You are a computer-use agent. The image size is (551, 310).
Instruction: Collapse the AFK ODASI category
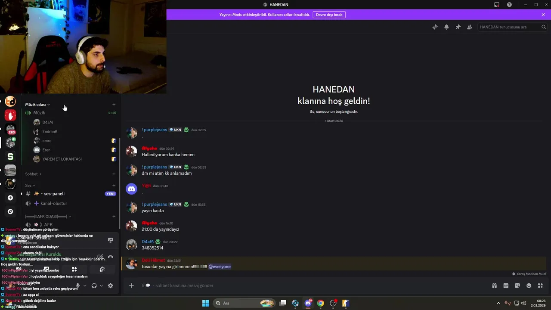pos(48,217)
